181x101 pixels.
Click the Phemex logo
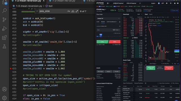click(x=100, y=3)
